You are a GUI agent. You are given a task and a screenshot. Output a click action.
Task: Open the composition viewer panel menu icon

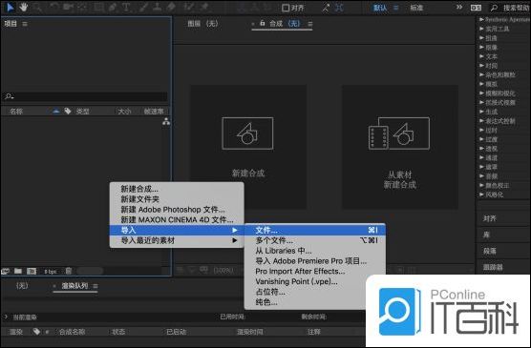(310, 24)
